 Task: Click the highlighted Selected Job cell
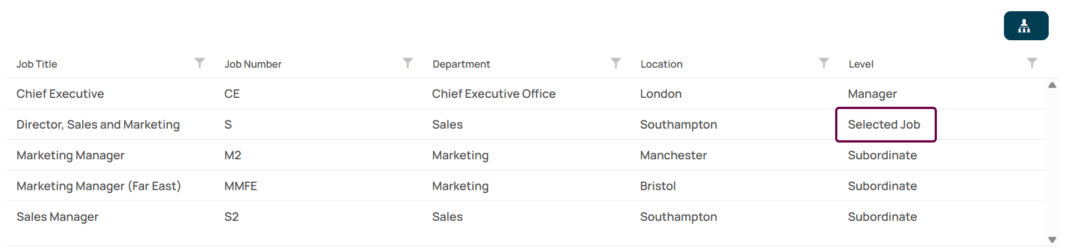coord(885,125)
